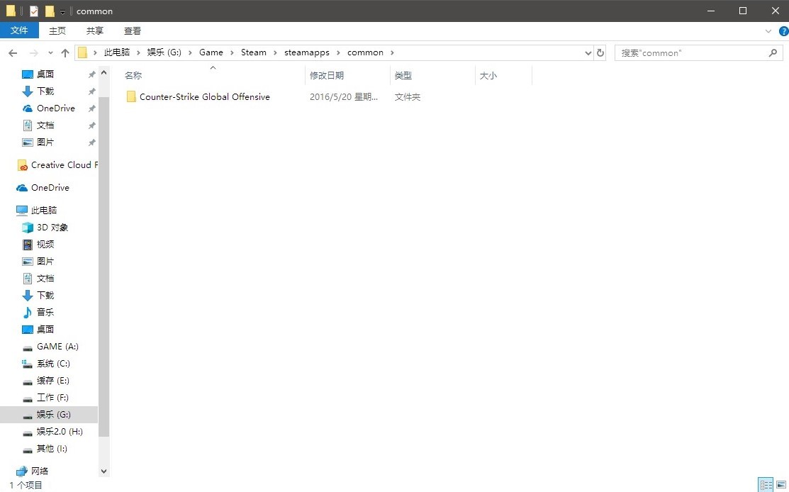Open pinned 文档 in quick access

pos(45,125)
